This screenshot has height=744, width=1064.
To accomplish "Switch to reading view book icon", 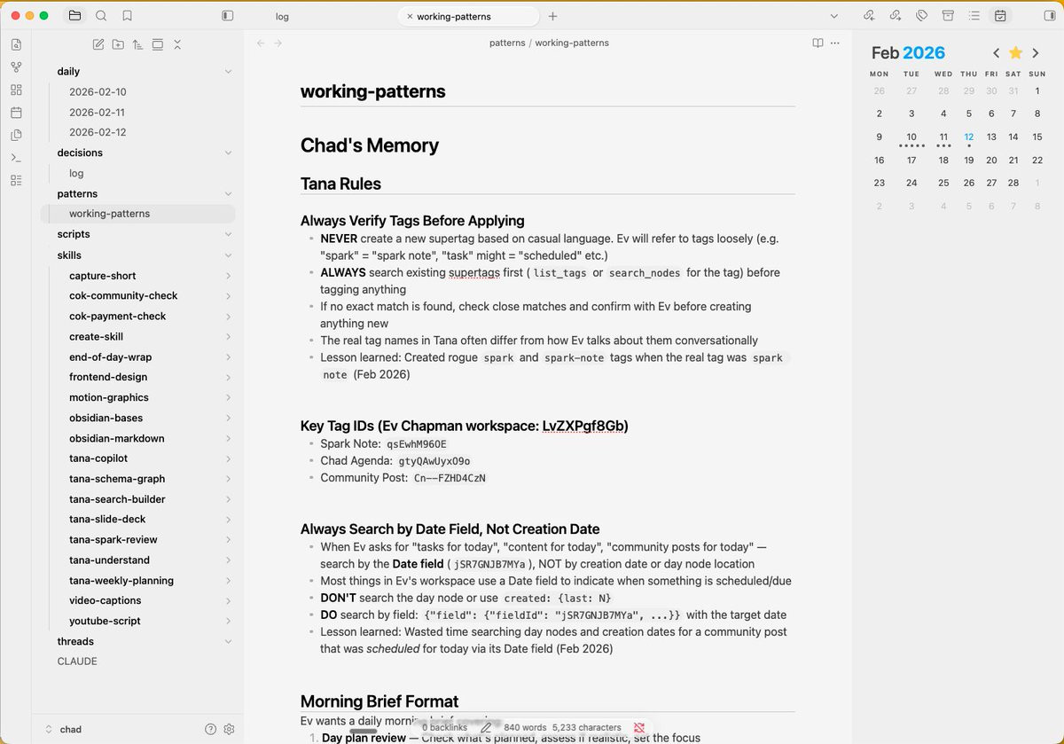I will tap(818, 43).
